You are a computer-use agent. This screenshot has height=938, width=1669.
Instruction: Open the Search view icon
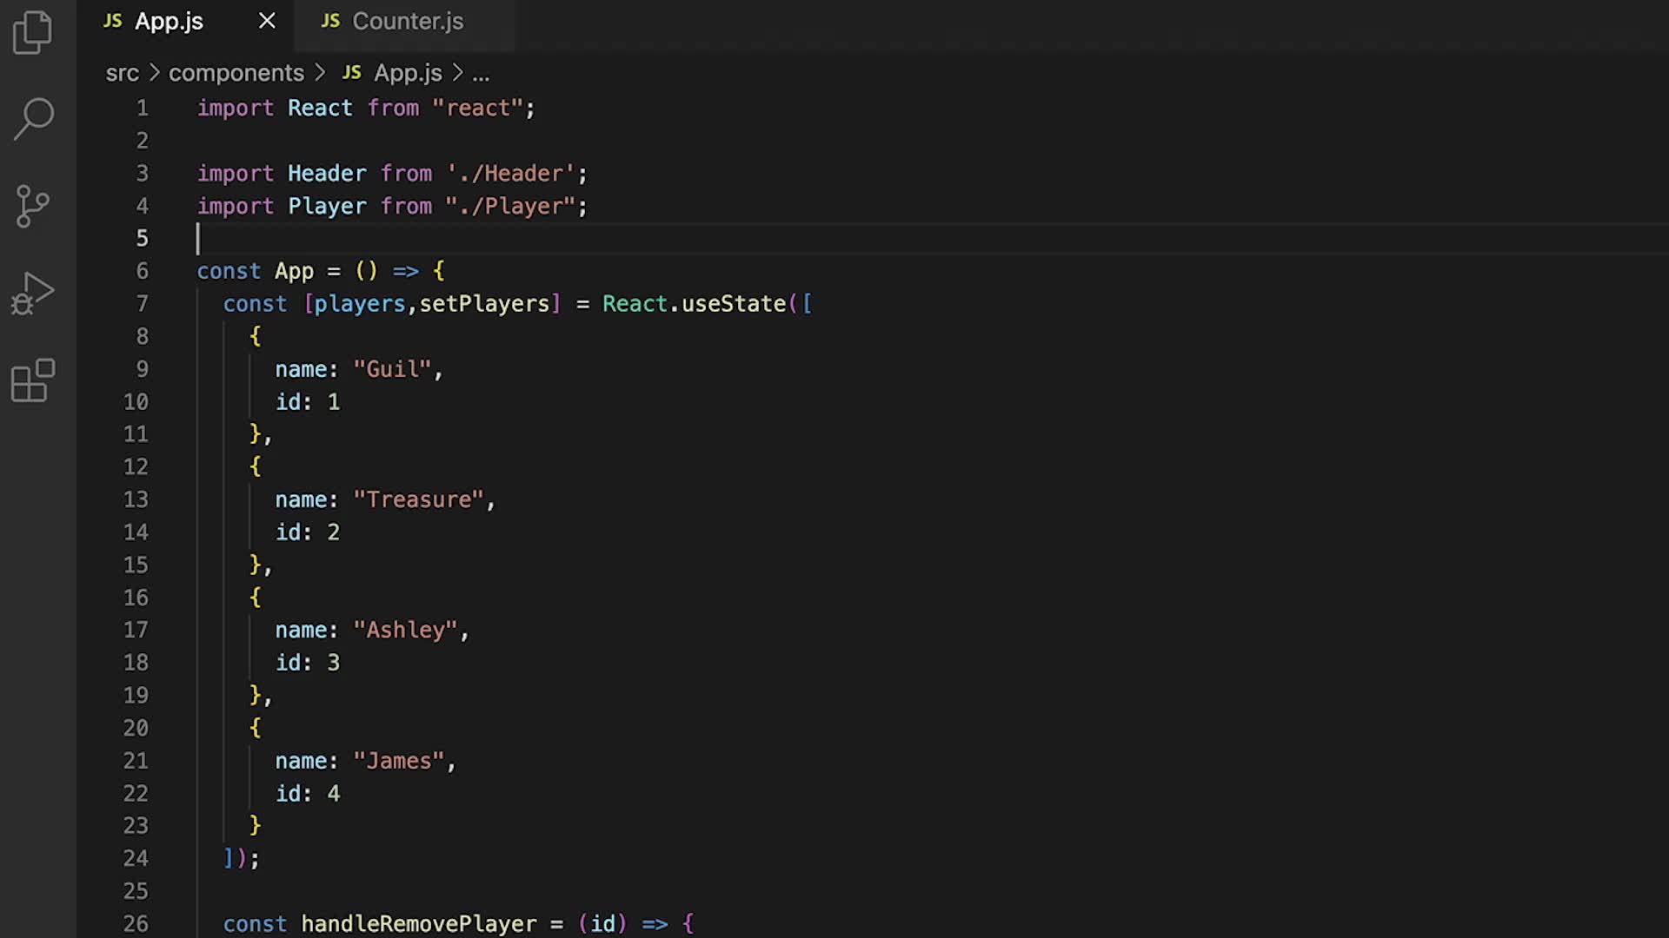click(35, 118)
